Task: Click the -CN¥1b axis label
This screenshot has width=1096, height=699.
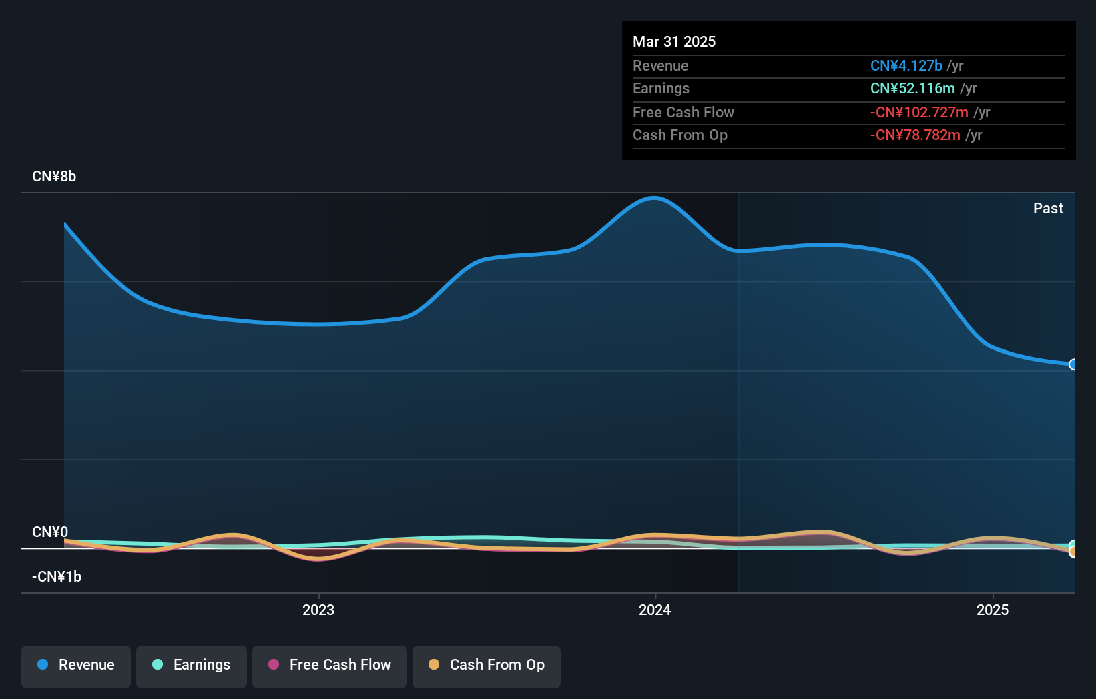Action: point(57,577)
